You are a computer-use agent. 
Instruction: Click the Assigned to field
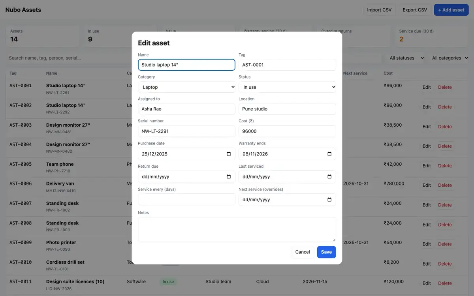click(186, 109)
